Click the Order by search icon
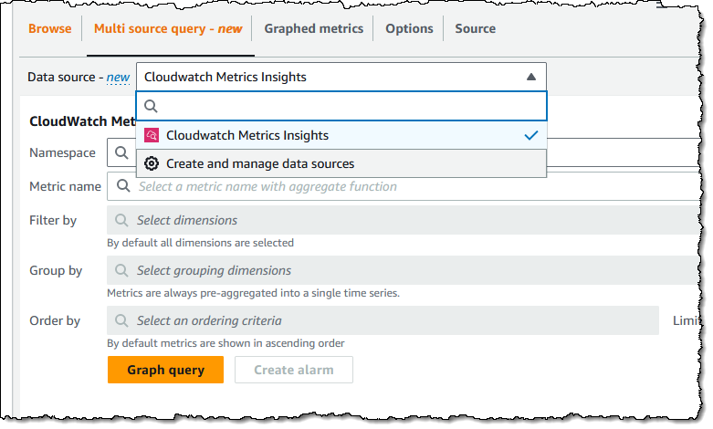This screenshot has width=713, height=429. pyautogui.click(x=121, y=320)
